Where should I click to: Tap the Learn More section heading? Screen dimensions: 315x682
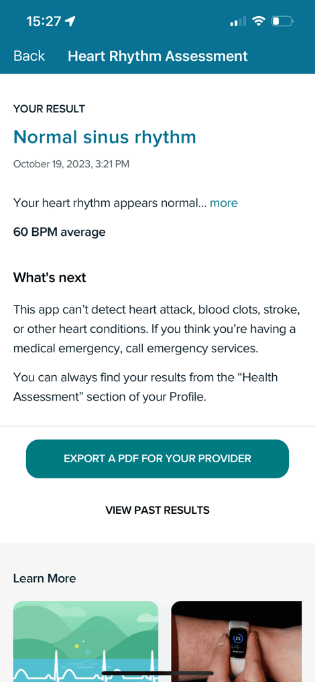pyautogui.click(x=44, y=578)
